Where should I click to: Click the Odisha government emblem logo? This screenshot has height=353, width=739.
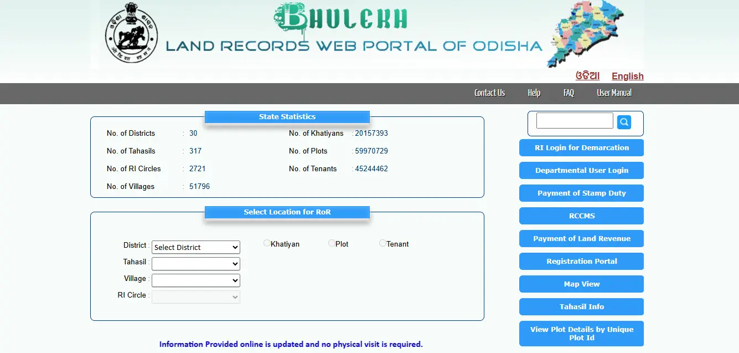[x=132, y=33]
